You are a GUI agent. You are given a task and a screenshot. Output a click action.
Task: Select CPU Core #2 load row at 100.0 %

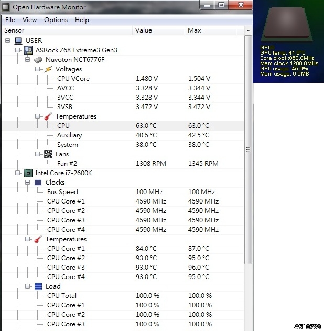coord(123,315)
